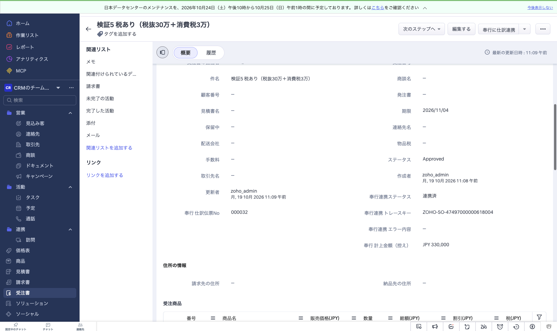Screen dimensions: 557x331
Task: Click the trace key value ZOHO-SO-47497000000618004
Action: [x=458, y=212]
